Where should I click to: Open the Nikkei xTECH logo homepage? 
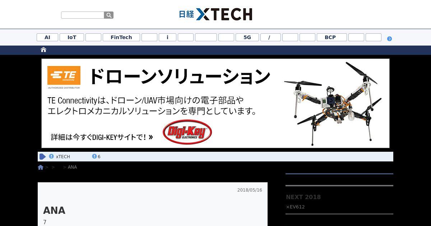[215, 14]
